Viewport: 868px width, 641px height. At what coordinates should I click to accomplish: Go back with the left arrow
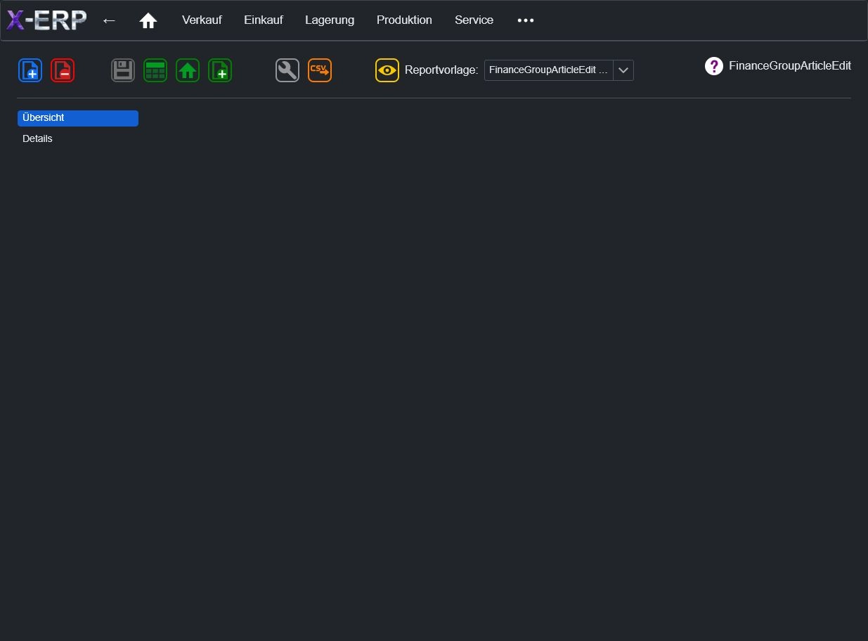[109, 20]
